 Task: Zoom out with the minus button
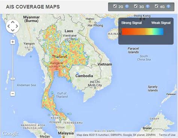click(13, 94)
